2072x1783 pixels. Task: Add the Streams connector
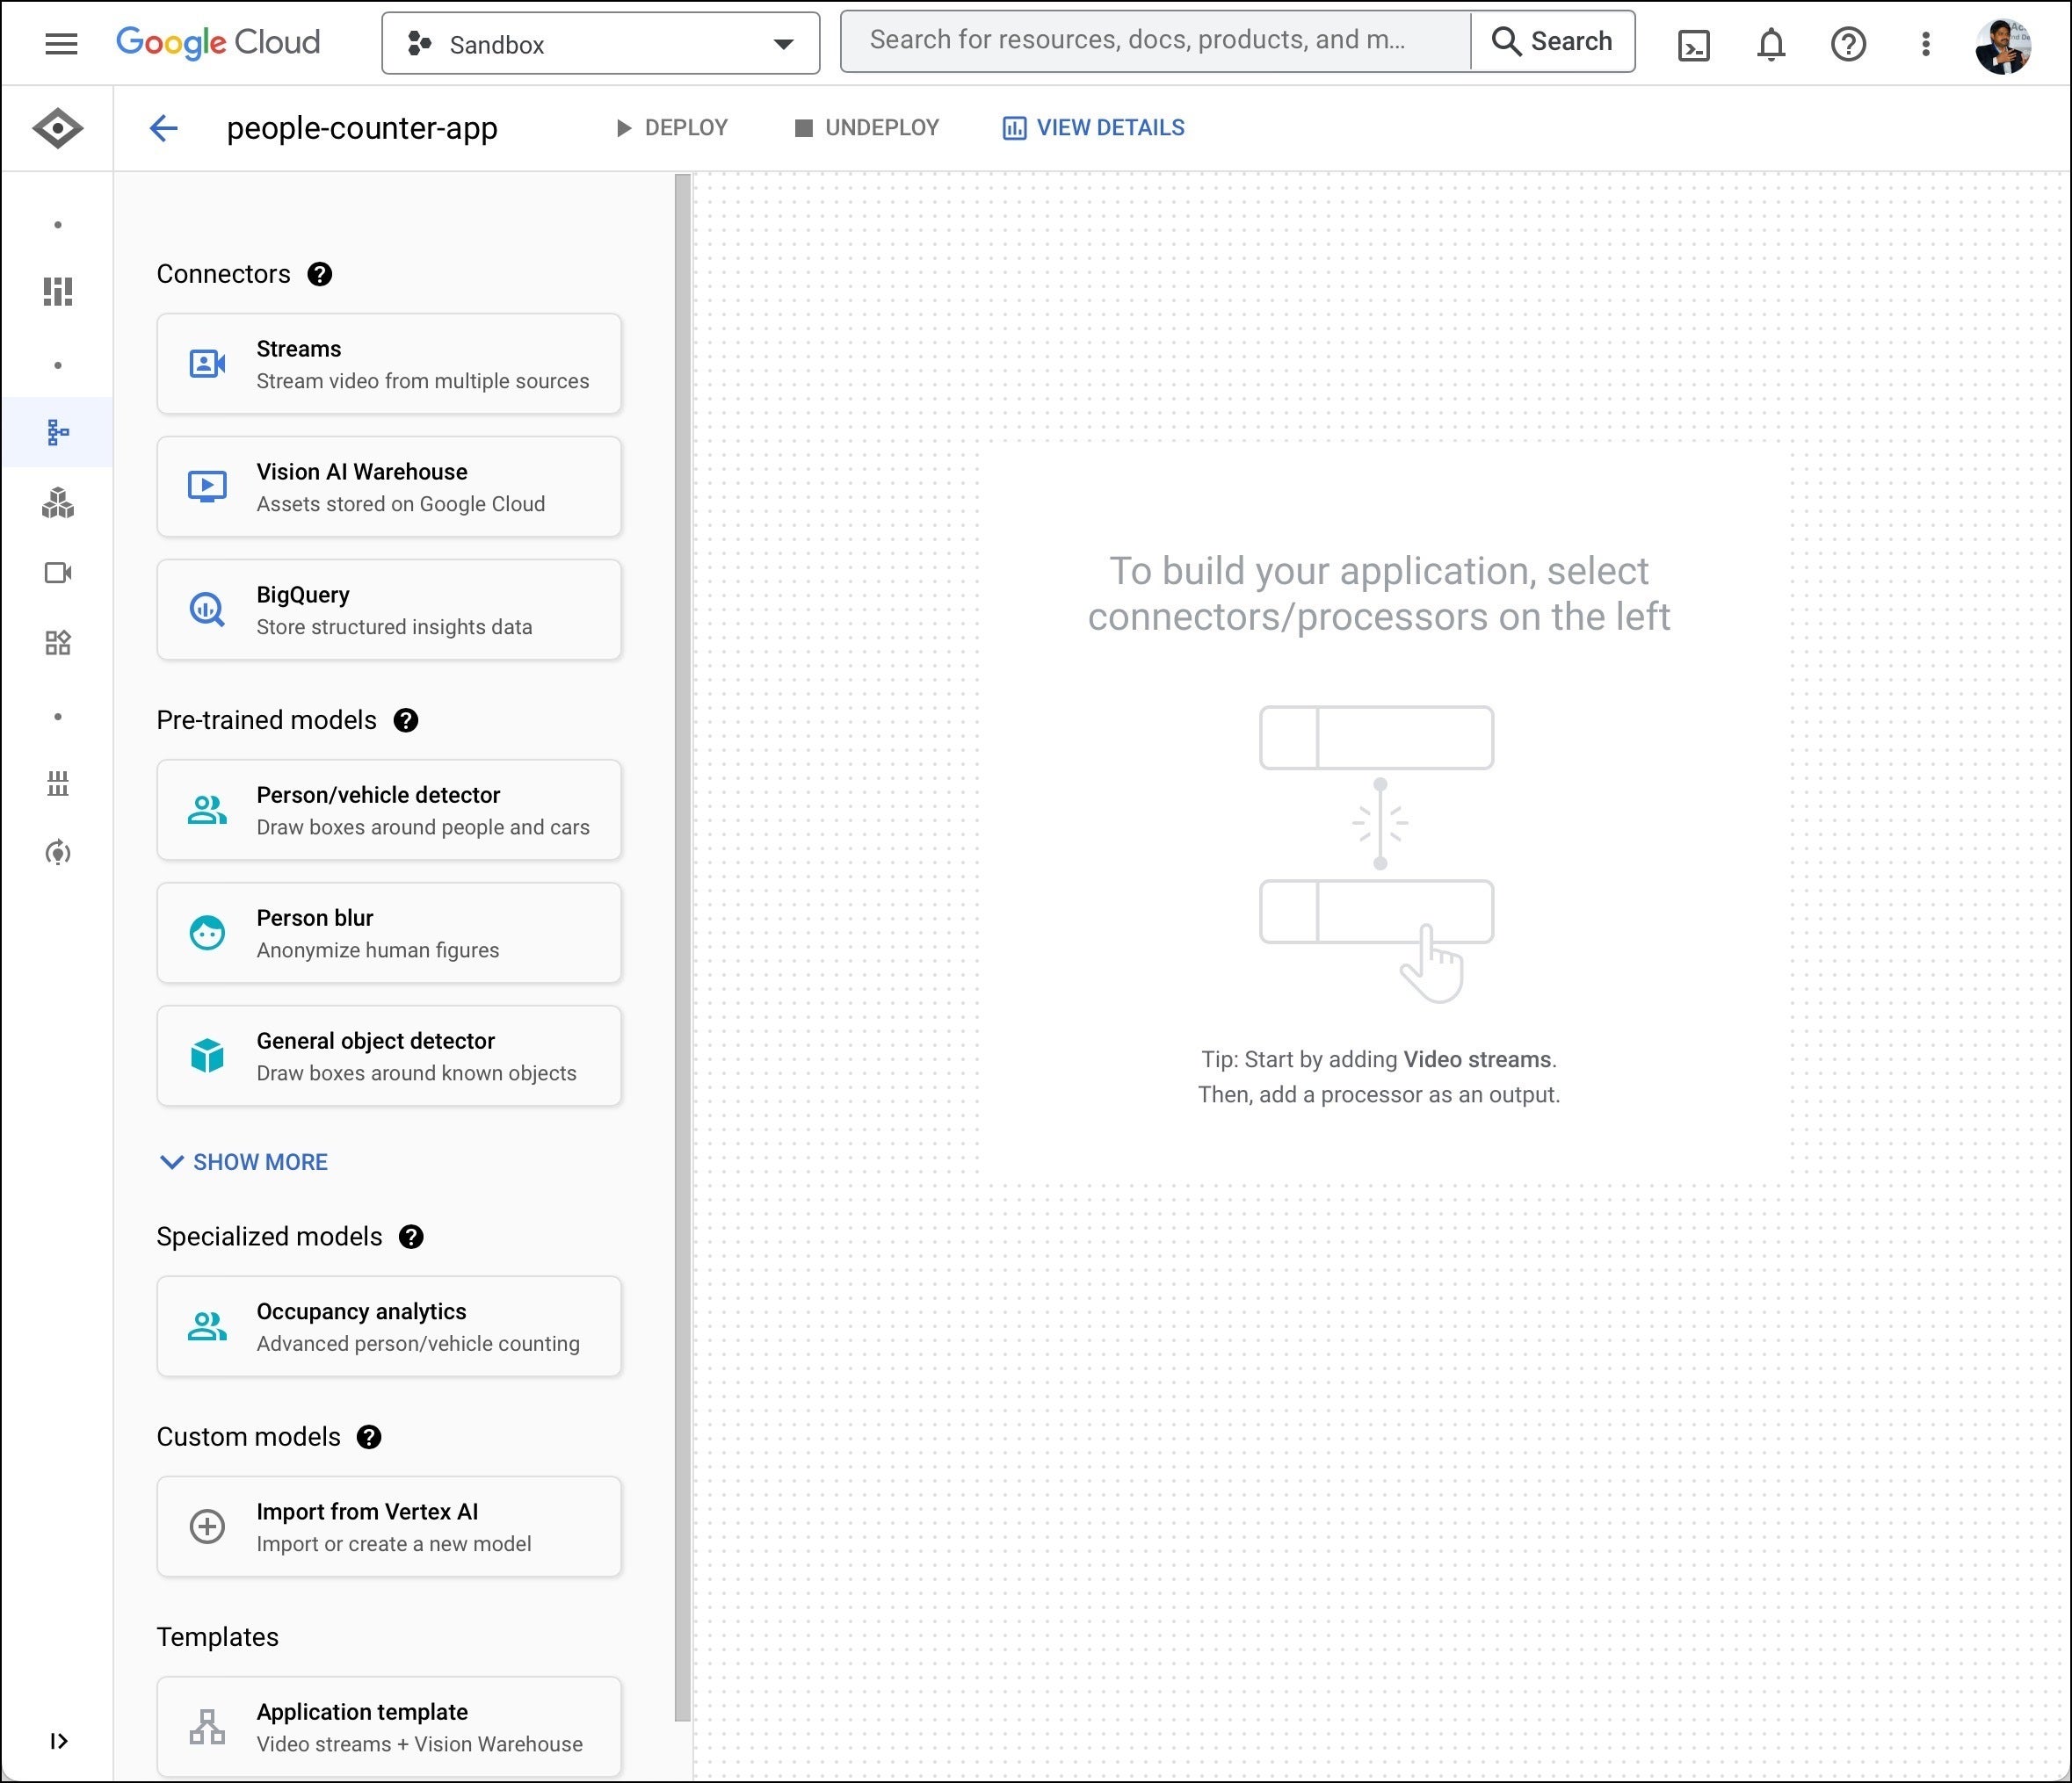389,364
